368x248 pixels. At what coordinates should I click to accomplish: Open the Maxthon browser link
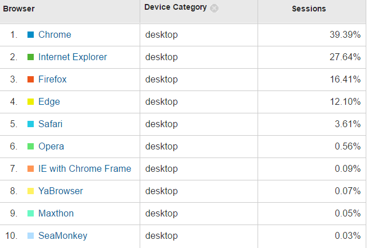point(56,214)
